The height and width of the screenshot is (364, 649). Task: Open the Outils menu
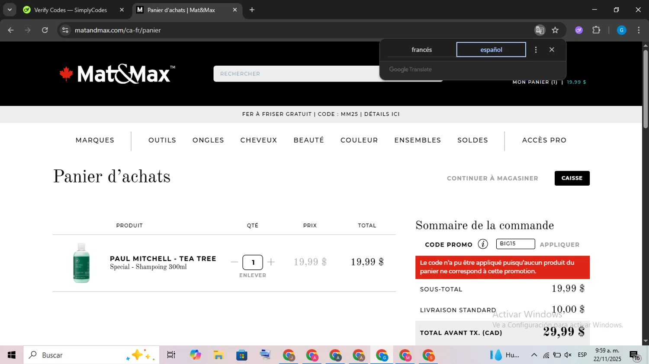click(162, 140)
